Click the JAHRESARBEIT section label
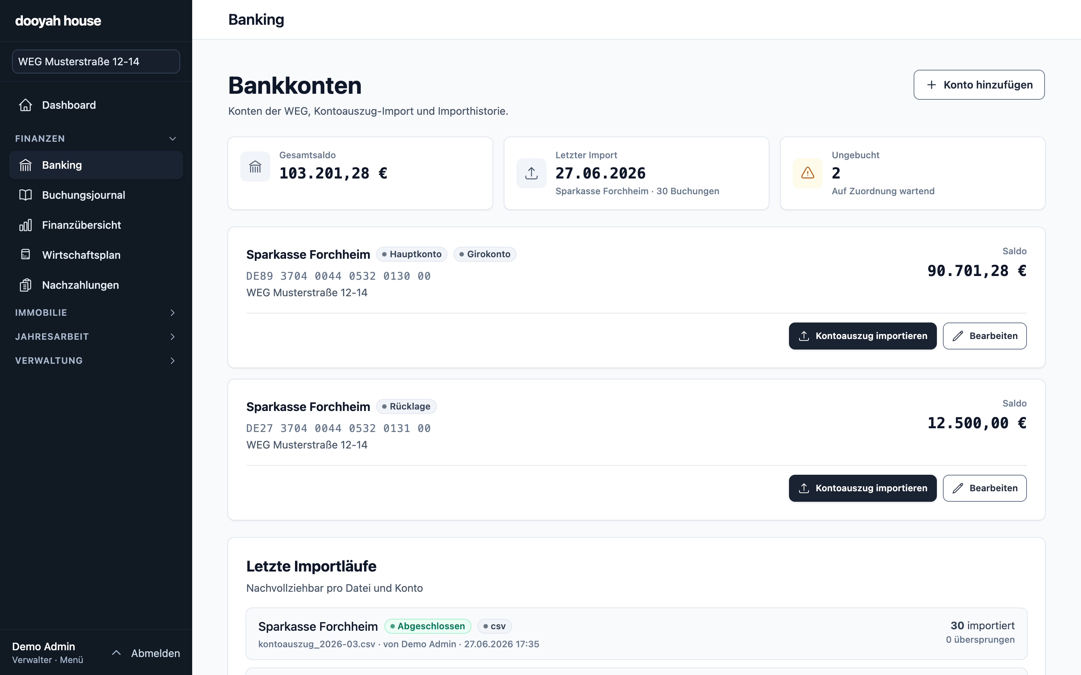Image resolution: width=1081 pixels, height=675 pixels. (52, 337)
